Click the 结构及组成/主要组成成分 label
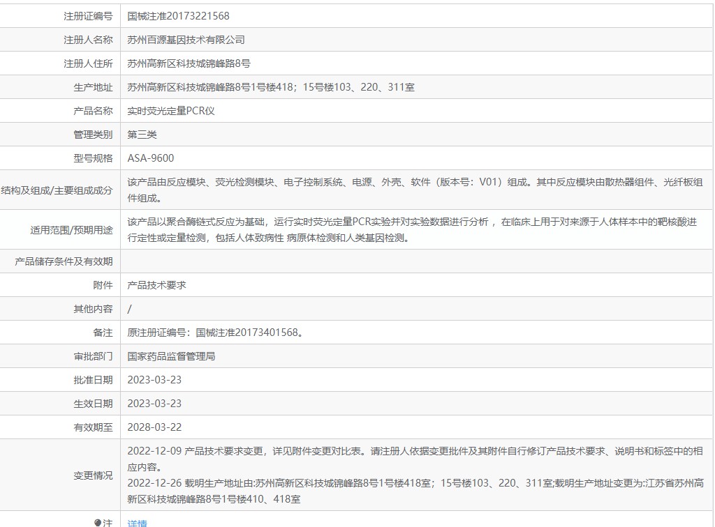This screenshot has width=715, height=527. tap(57, 190)
